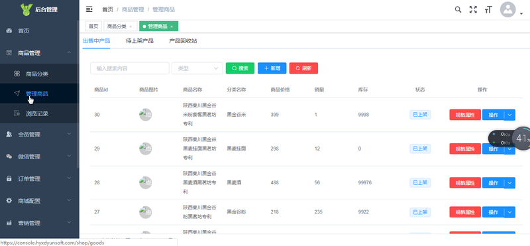Open the 类型 dropdown selector
The image size is (530, 246).
(197, 68)
